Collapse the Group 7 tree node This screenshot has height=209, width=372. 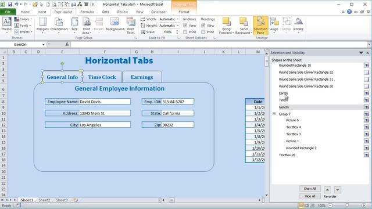(274, 114)
